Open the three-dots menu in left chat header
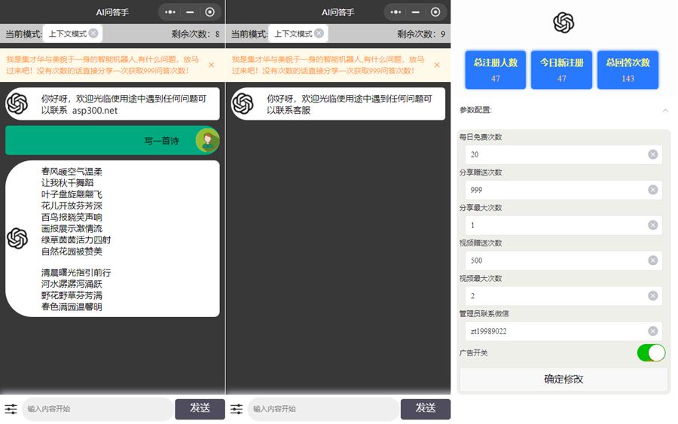 pyautogui.click(x=170, y=12)
